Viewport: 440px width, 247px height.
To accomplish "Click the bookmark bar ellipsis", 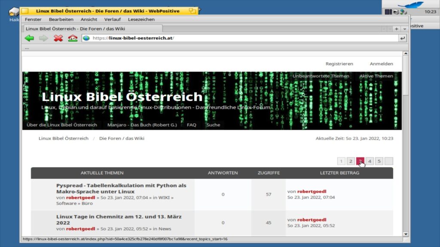I will point(27,48).
